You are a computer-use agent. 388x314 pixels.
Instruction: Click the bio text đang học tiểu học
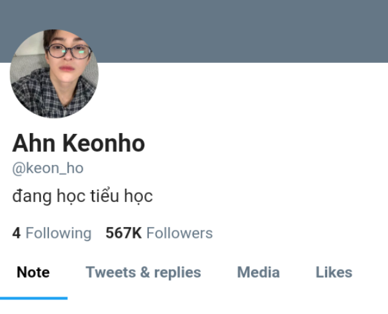point(82,196)
